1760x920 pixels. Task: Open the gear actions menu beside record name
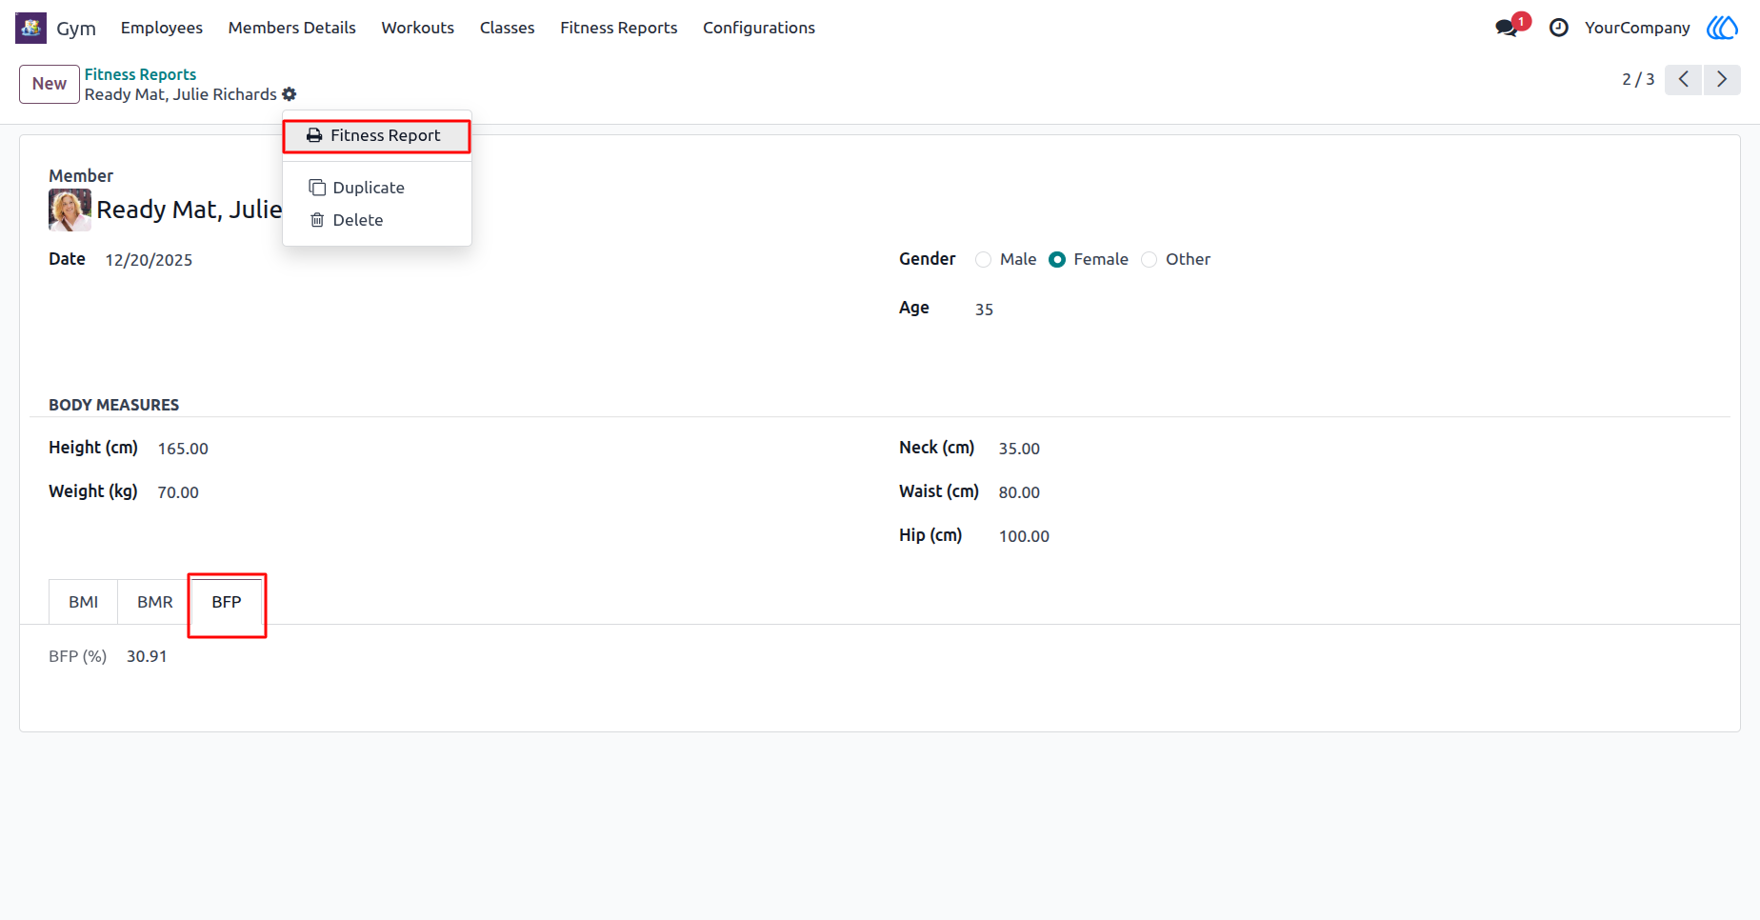(x=290, y=94)
